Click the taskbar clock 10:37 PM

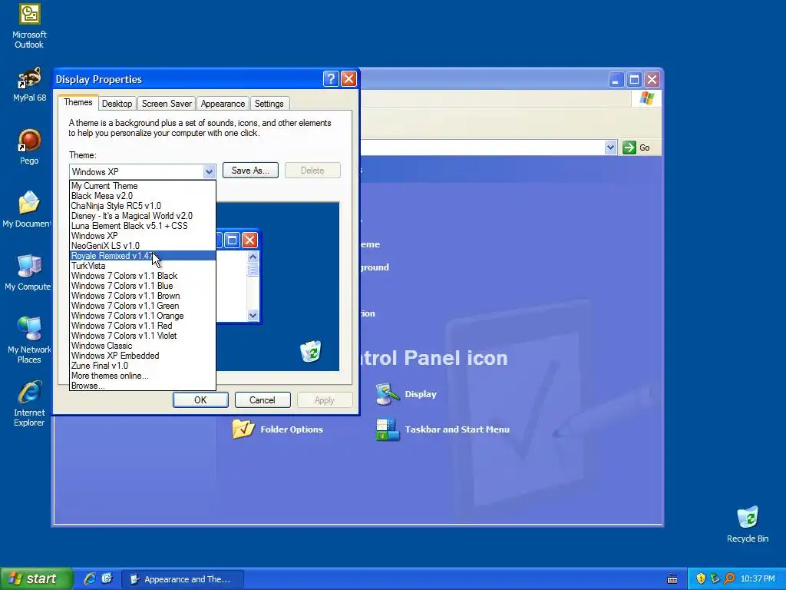click(x=758, y=578)
